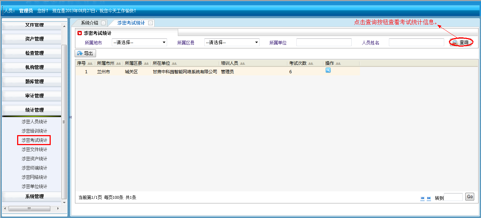
Task: Open 涉密培训统计 in the sidebar
Action: (34, 131)
